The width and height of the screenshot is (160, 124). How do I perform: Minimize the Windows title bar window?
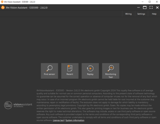[x=142, y=2]
